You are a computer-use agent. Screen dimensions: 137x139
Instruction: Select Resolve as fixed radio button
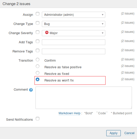click(x=38, y=73)
